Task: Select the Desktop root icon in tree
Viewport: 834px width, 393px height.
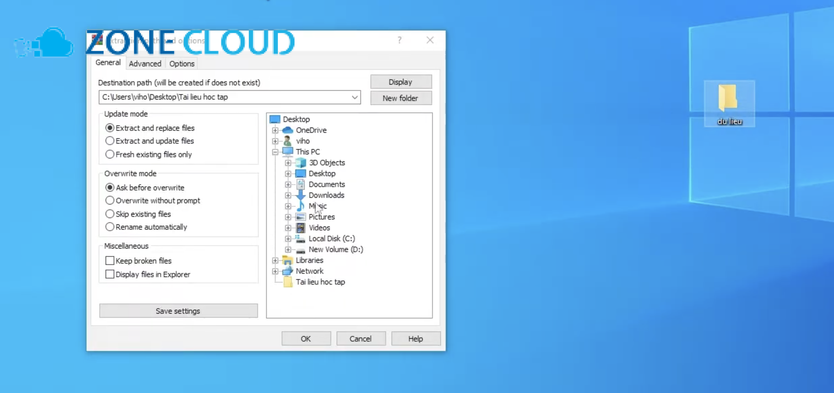Action: tap(275, 119)
